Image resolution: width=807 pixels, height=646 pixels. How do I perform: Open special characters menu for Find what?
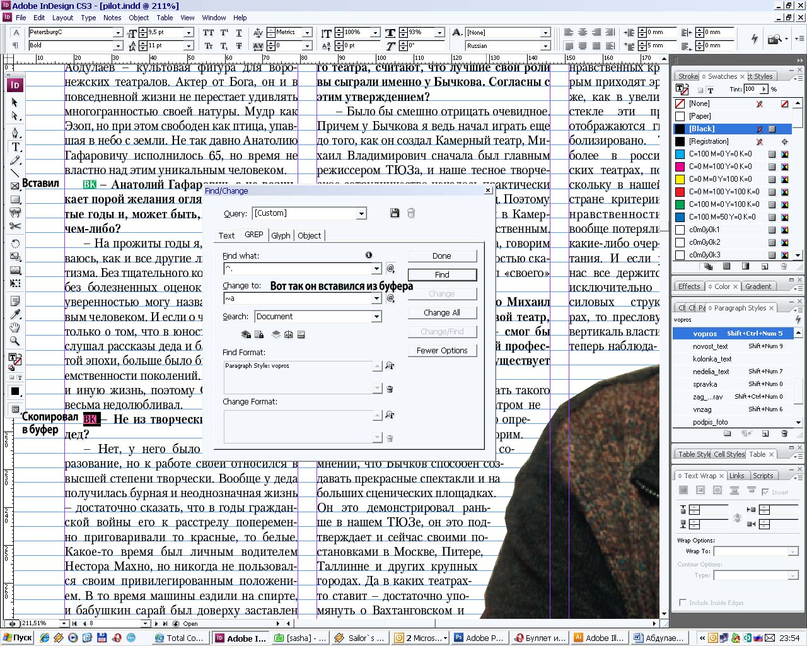(390, 269)
